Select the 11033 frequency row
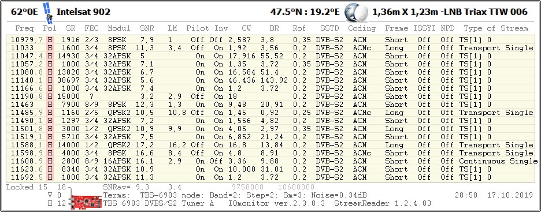The height and width of the screenshot is (212, 541). pyautogui.click(x=271, y=48)
